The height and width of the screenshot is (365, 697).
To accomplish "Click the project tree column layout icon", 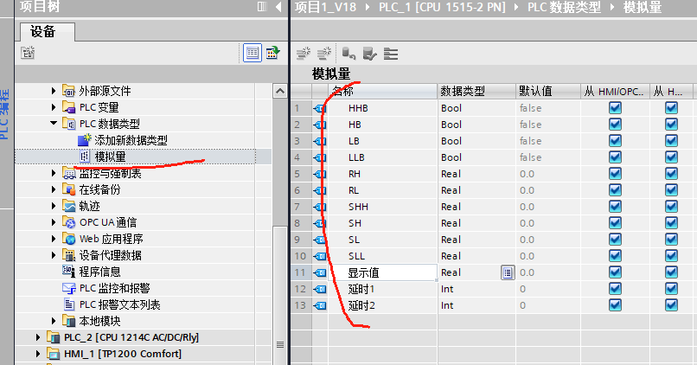I will pyautogui.click(x=261, y=8).
